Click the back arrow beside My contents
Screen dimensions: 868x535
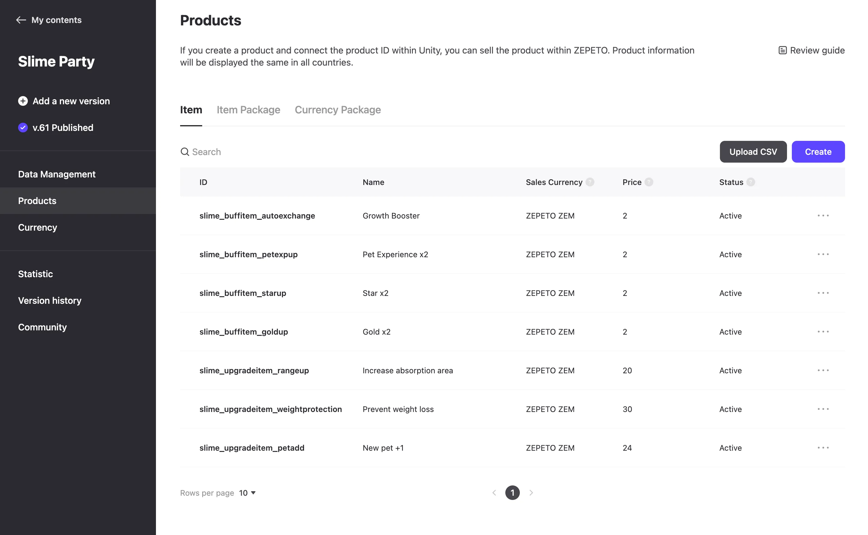(21, 20)
